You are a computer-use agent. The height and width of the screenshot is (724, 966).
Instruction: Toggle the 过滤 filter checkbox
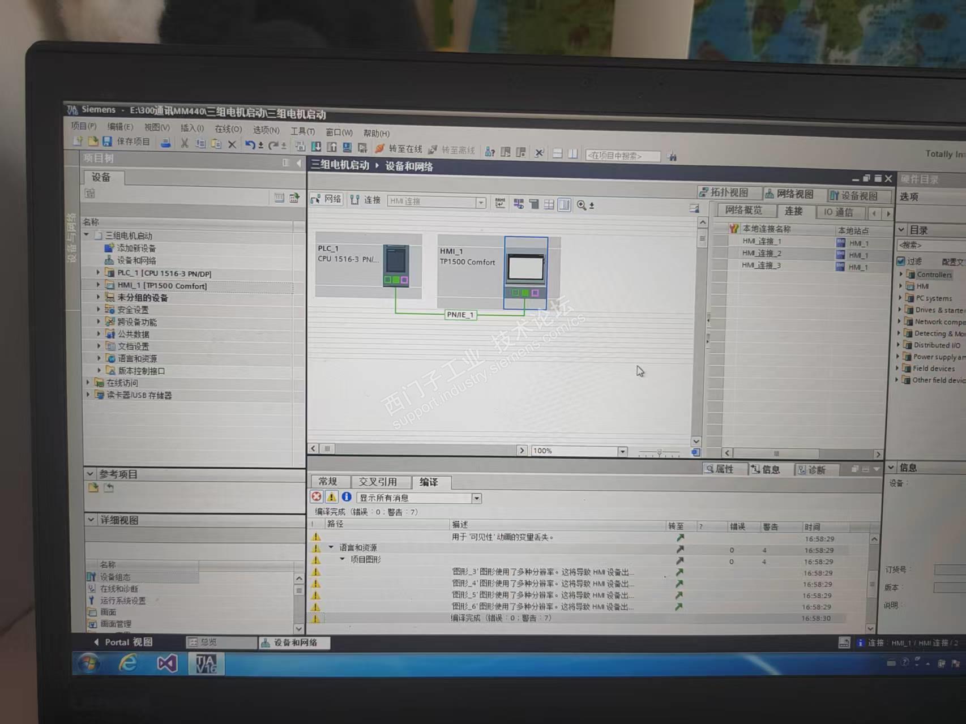[901, 261]
